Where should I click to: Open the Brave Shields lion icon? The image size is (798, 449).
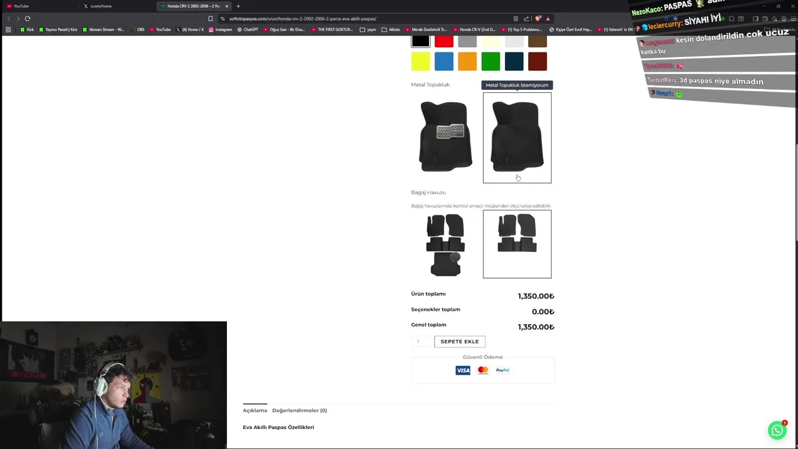538,19
